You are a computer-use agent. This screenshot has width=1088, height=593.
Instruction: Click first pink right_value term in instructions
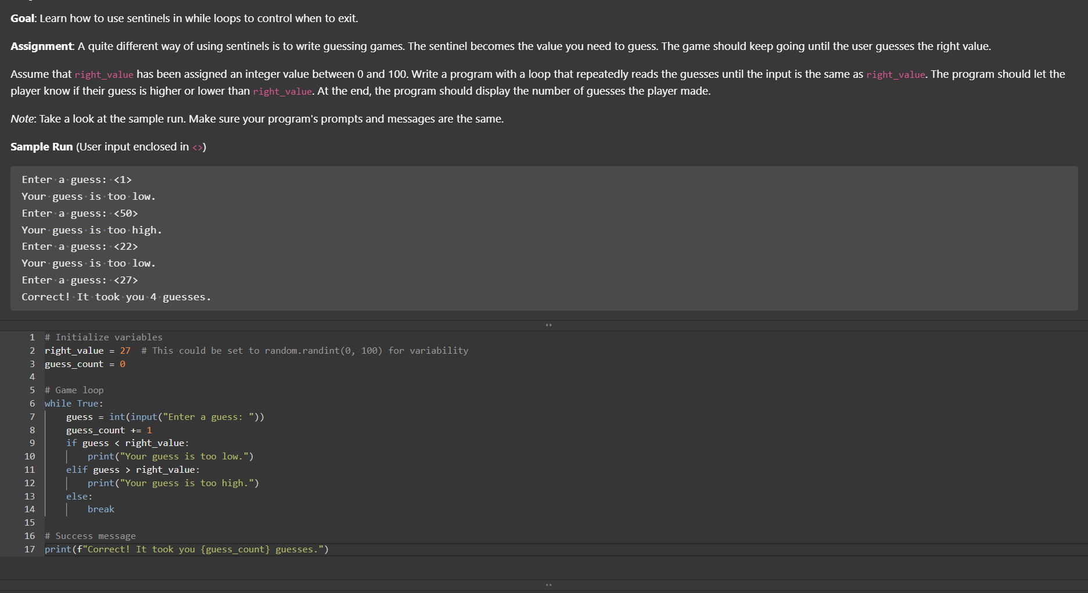click(x=104, y=75)
